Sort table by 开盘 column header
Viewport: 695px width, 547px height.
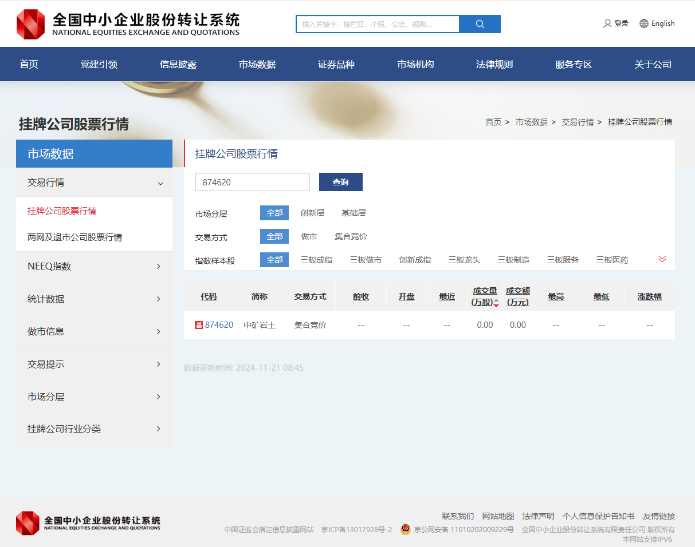(x=406, y=296)
